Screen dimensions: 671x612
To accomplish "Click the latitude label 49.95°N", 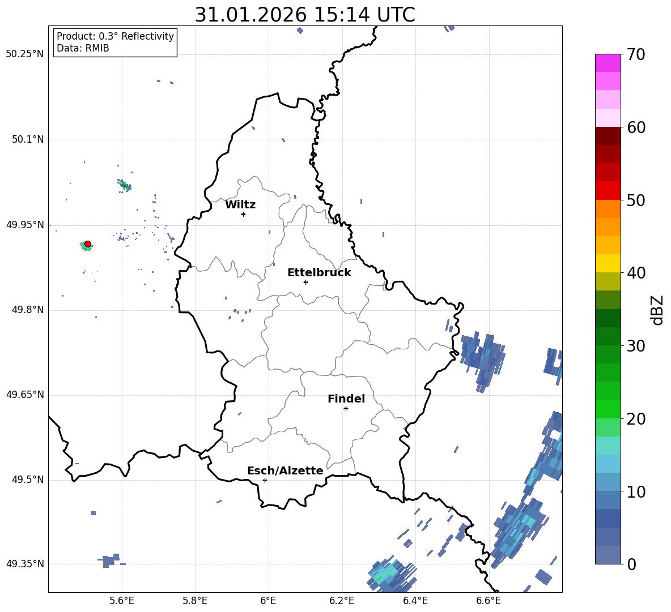I will (x=25, y=224).
